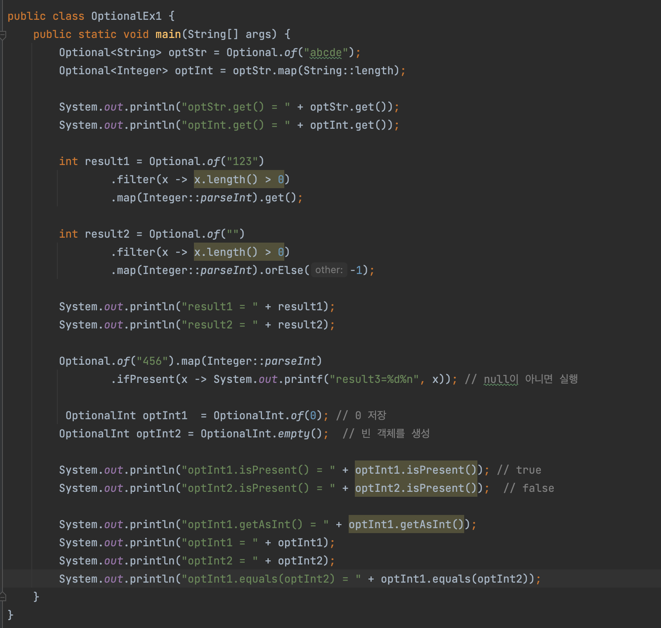Click the Optional<Integer> type declaration

[x=113, y=71]
